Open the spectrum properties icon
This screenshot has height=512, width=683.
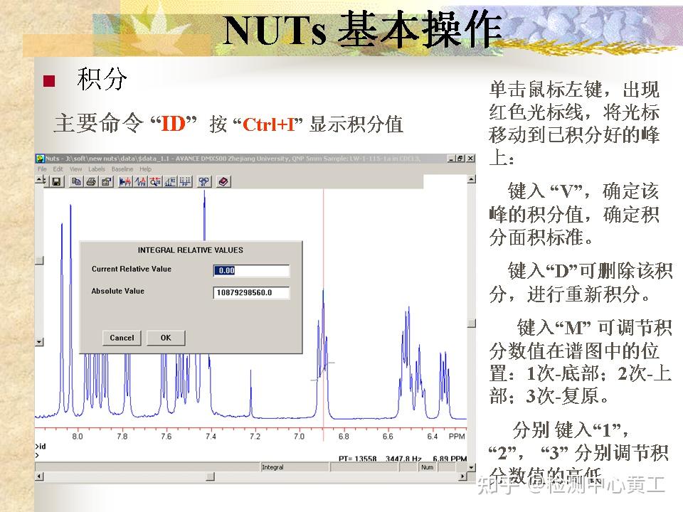pos(107,183)
